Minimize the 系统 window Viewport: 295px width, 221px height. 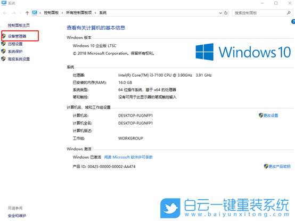tap(262, 3)
